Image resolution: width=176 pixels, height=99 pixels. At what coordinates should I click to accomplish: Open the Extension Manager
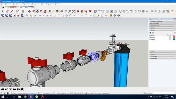coord(90,11)
